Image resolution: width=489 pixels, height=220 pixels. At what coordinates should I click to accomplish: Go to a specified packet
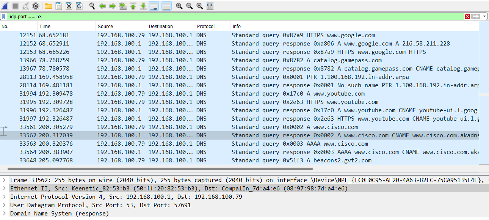click(123, 6)
